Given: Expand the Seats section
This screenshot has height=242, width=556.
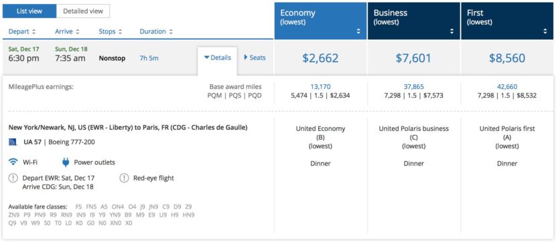Looking at the screenshot, I should point(255,57).
